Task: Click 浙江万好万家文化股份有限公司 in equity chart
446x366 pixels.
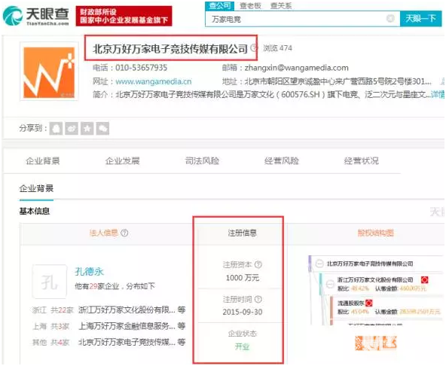Action: coord(375,280)
